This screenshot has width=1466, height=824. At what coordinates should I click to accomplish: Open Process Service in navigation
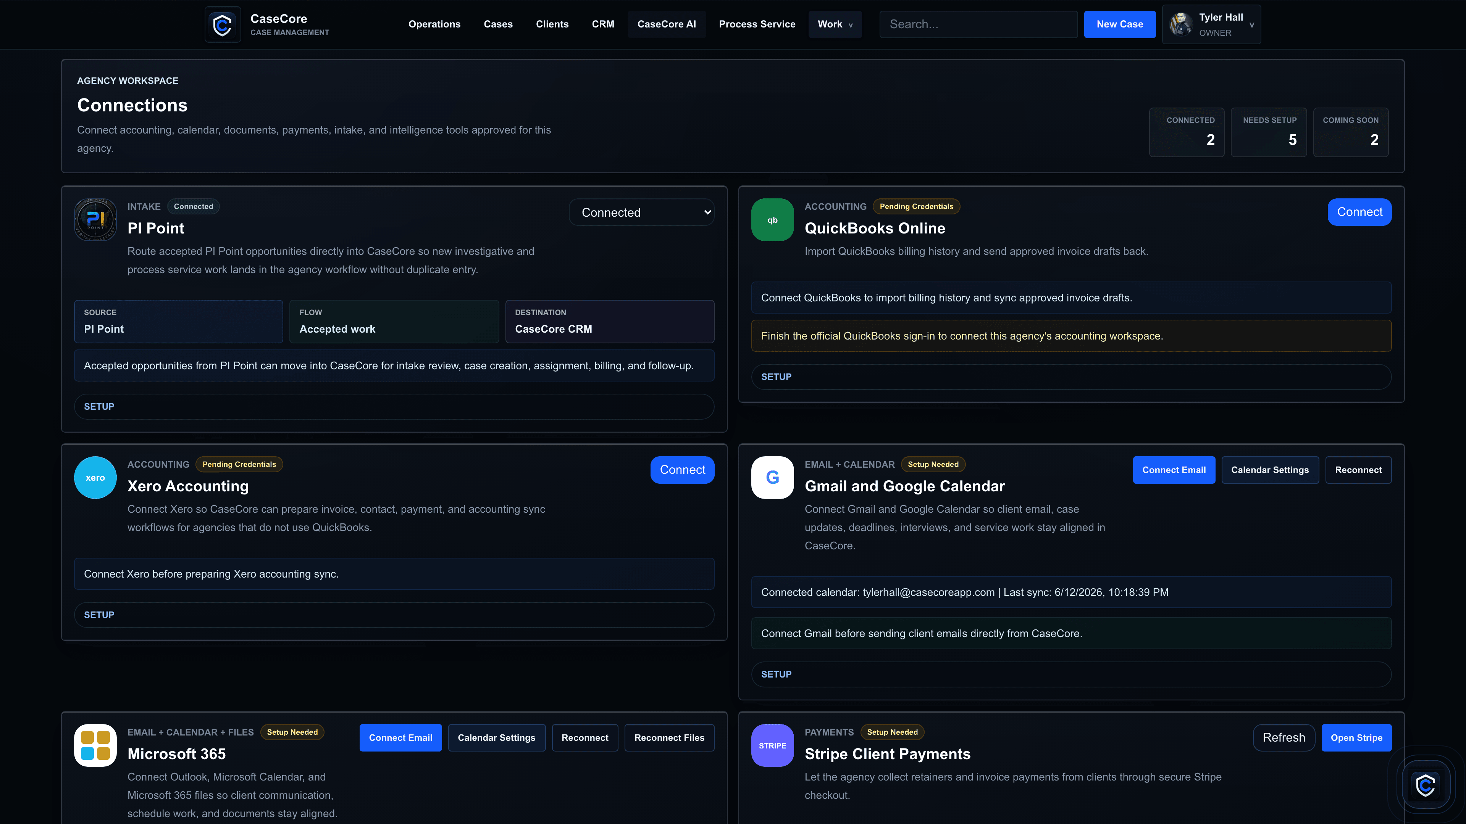(757, 24)
